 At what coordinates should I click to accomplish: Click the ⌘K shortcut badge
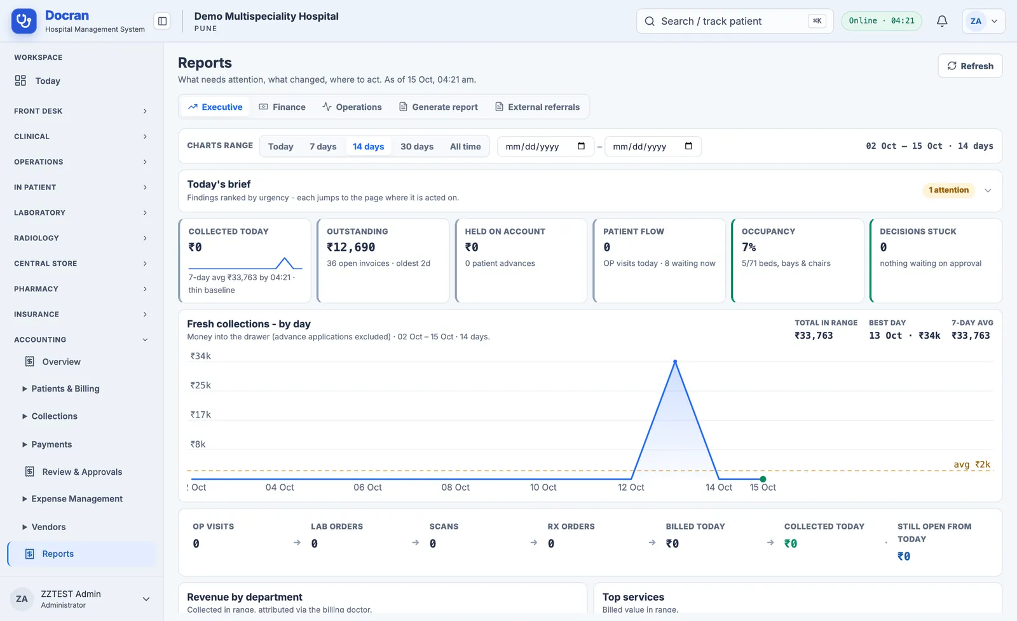(x=817, y=21)
